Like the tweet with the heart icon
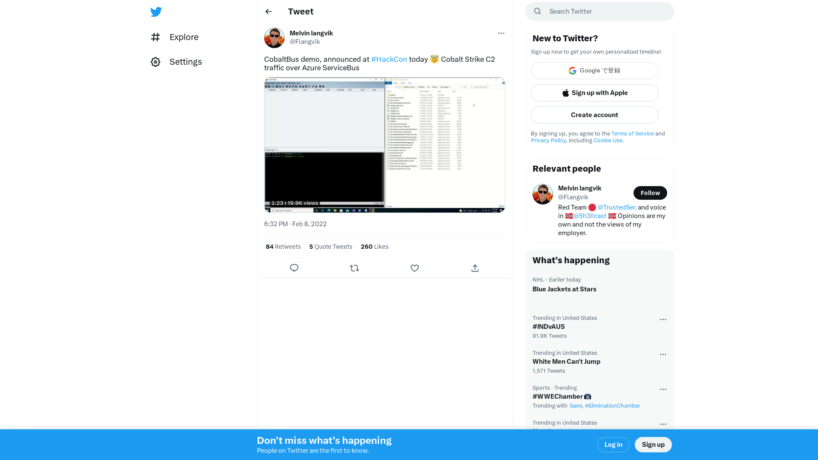Image resolution: width=818 pixels, height=460 pixels. (415, 268)
